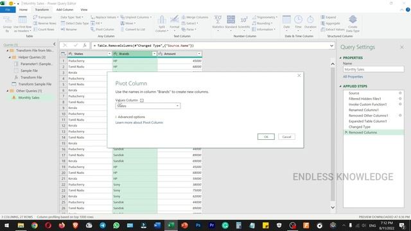The height and width of the screenshot is (231, 411).
Task: Switch to the Transform tab
Action: pyautogui.click(x=42, y=10)
